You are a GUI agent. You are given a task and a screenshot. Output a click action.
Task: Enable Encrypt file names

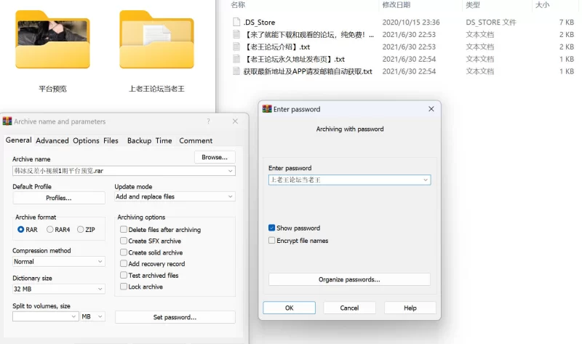(x=271, y=241)
